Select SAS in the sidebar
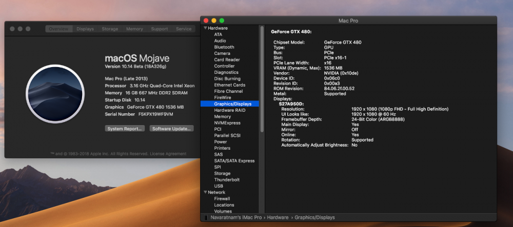Image resolution: width=513 pixels, height=227 pixels. tap(219, 154)
